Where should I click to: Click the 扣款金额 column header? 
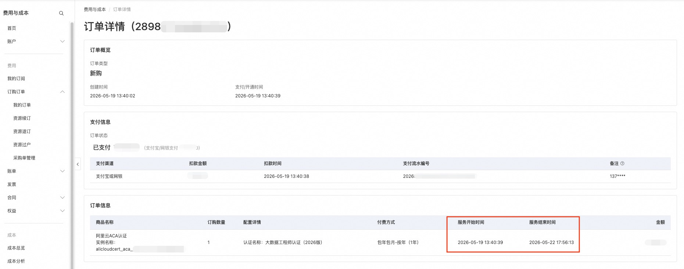pyautogui.click(x=198, y=164)
